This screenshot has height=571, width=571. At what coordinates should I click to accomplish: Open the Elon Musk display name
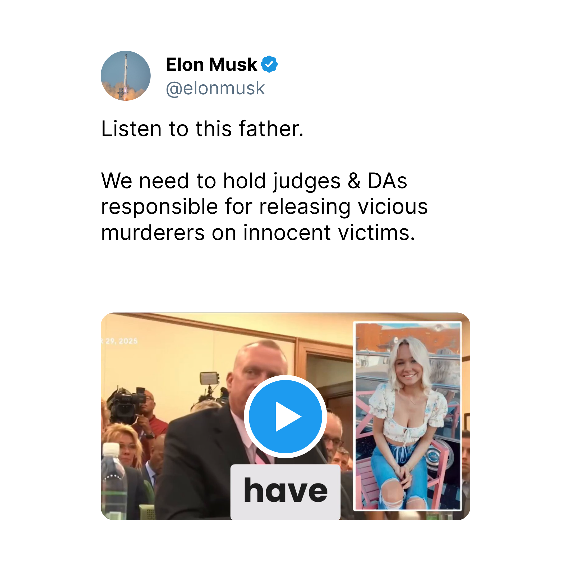tap(211, 65)
